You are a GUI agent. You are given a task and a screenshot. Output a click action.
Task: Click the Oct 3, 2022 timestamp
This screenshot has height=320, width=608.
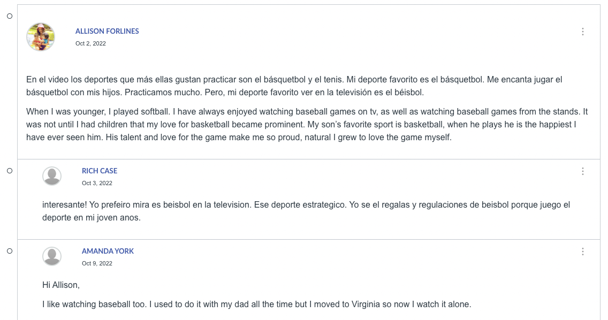click(97, 183)
